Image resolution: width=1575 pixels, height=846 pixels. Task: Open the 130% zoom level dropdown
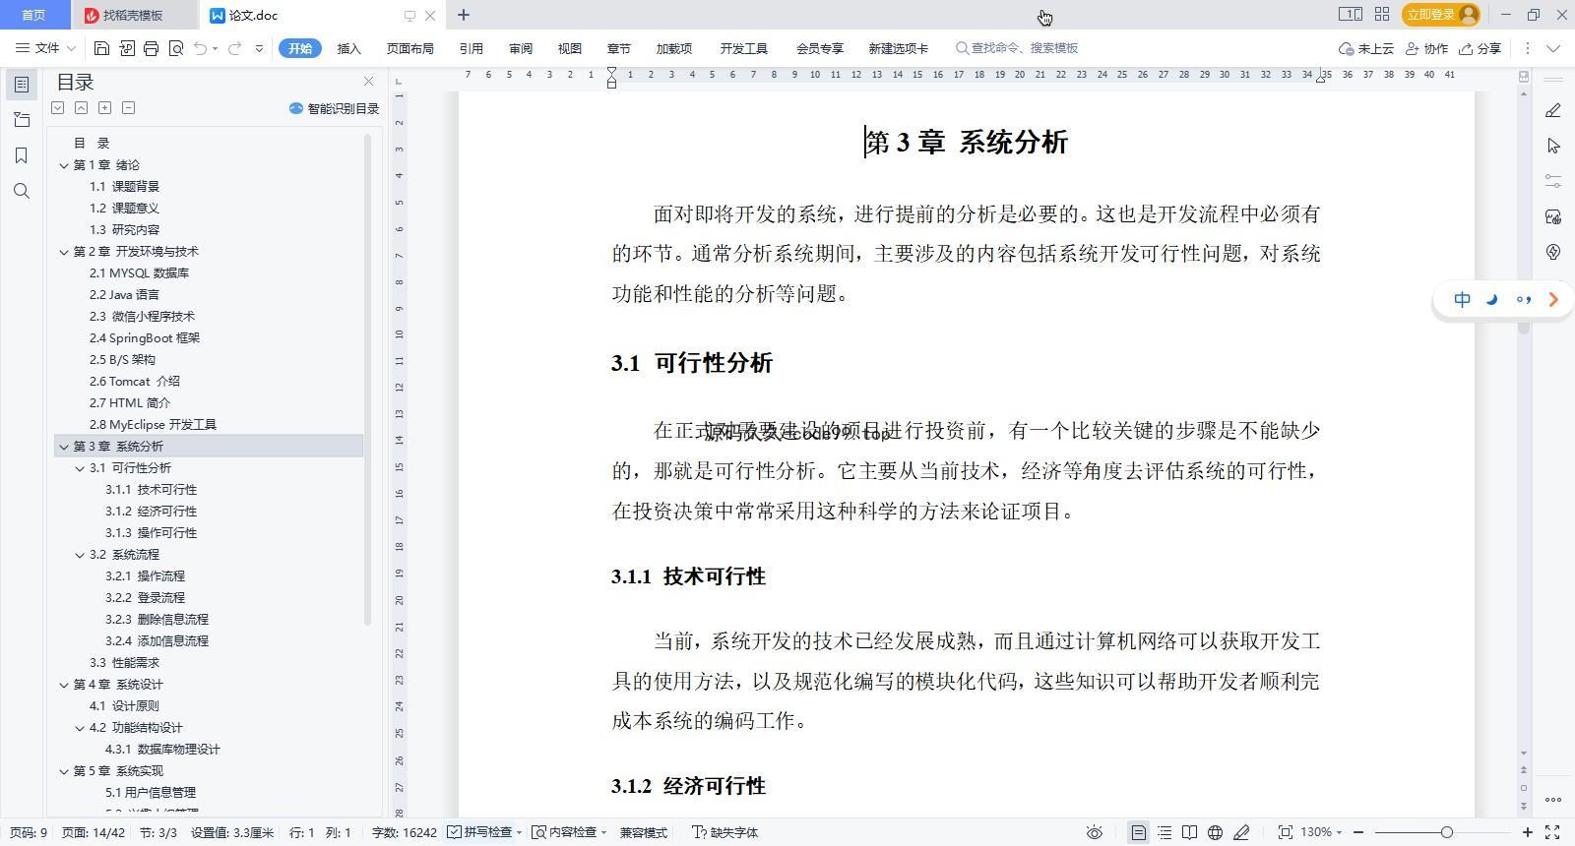pyautogui.click(x=1321, y=832)
